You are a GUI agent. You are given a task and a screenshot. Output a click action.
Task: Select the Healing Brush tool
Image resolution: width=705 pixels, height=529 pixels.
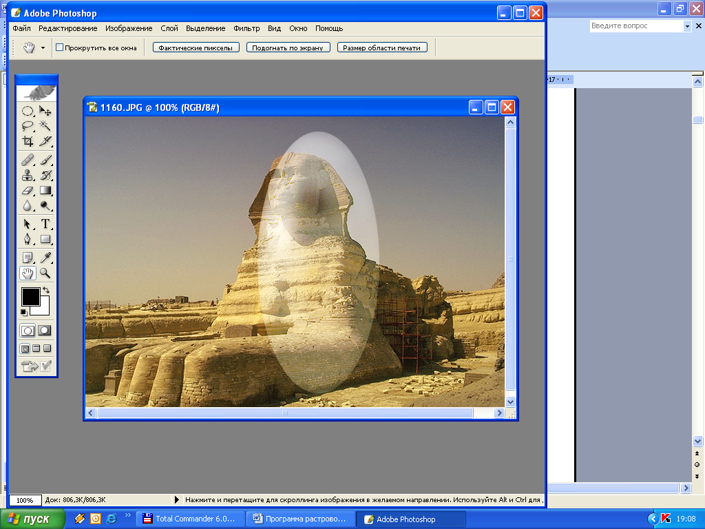pos(28,160)
